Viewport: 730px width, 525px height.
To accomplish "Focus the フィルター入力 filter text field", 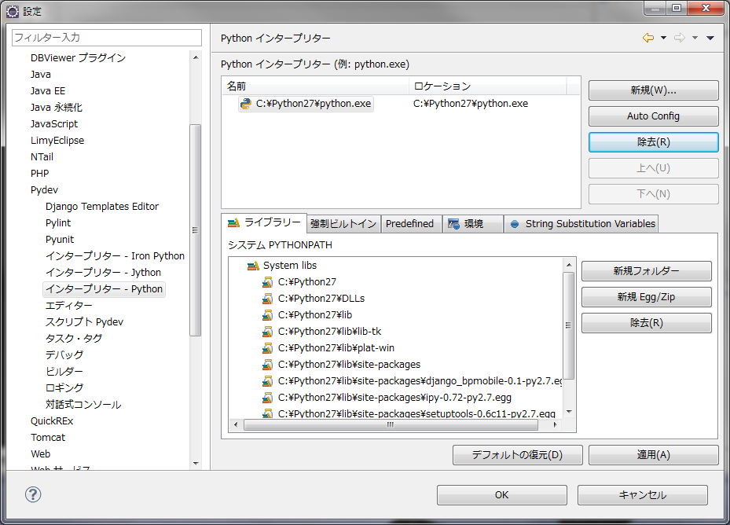I will pyautogui.click(x=107, y=37).
